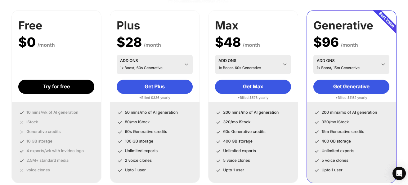This screenshot has height=185, width=408.
Task: Click the Get Plus button
Action: click(155, 87)
